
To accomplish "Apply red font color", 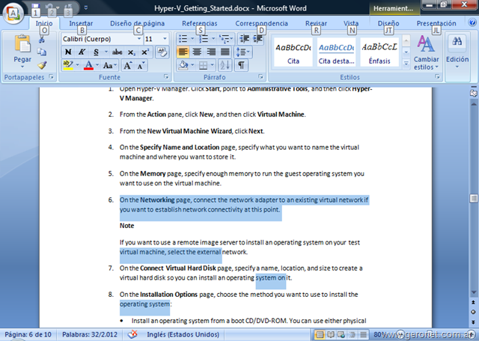I will click(x=88, y=65).
